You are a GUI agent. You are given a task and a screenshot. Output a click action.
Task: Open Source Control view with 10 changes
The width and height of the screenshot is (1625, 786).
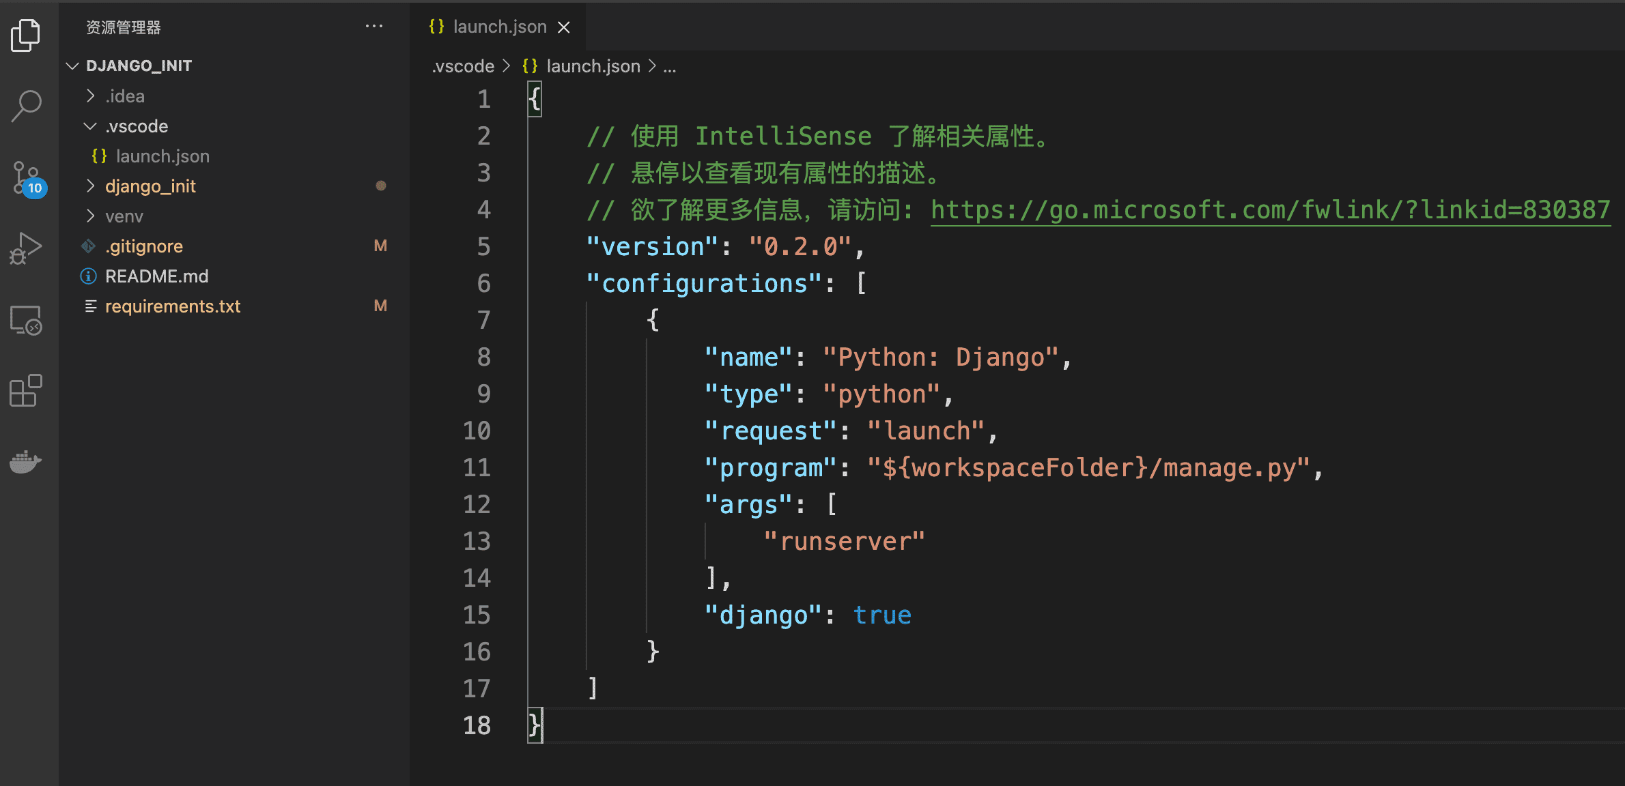click(x=29, y=179)
